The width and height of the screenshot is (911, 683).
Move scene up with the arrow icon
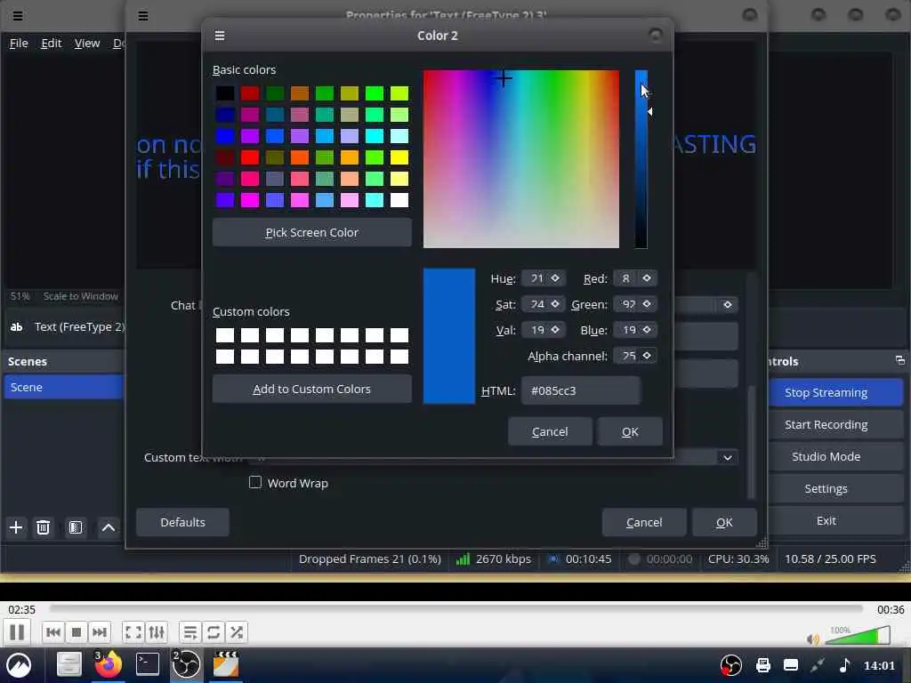[108, 527]
